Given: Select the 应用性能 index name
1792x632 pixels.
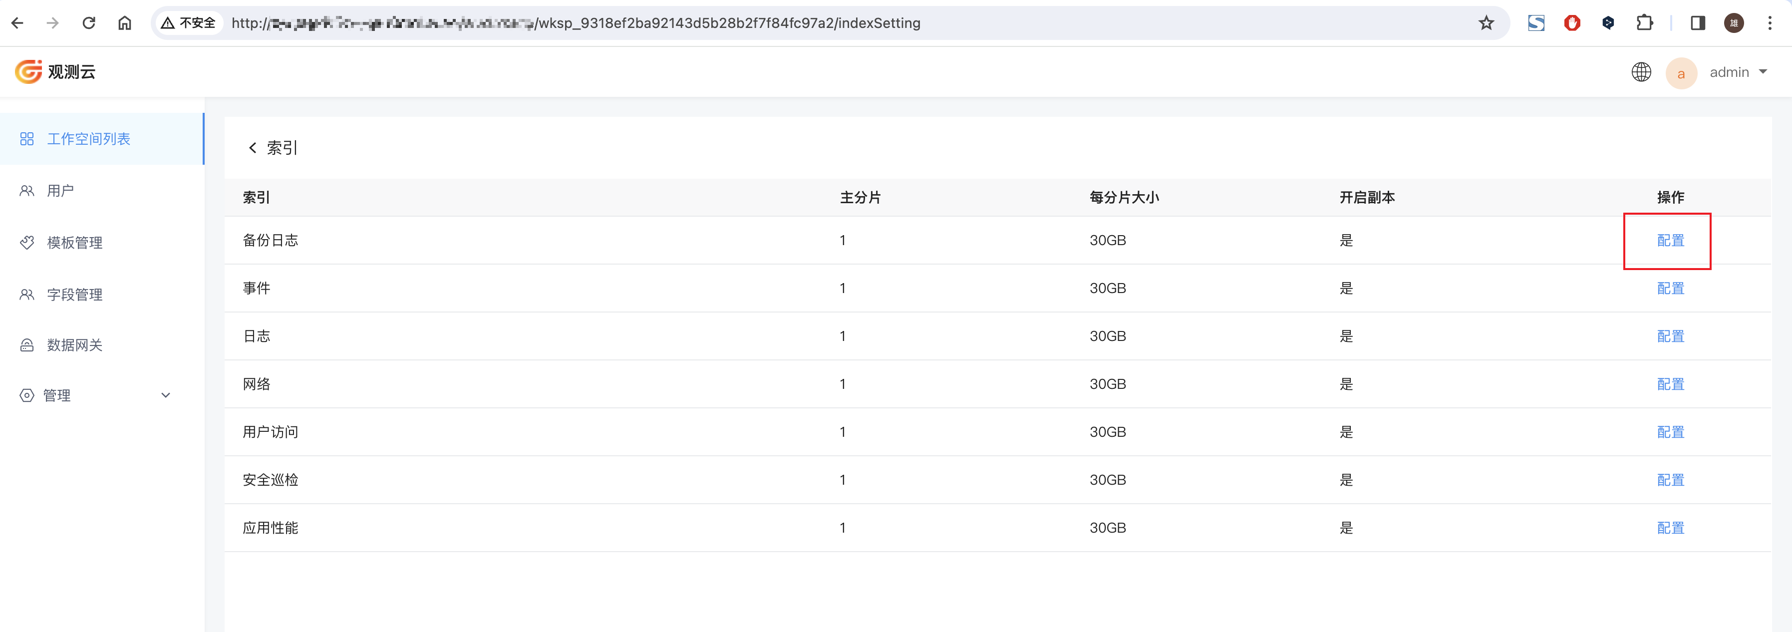Looking at the screenshot, I should (x=270, y=528).
